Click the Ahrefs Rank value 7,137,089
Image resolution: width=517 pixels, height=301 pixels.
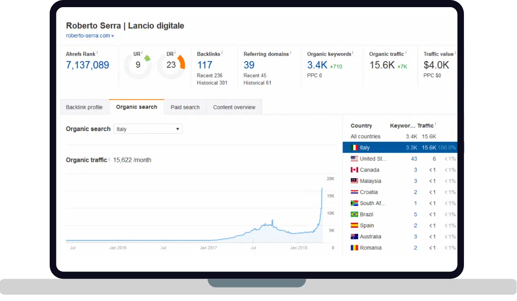point(88,65)
